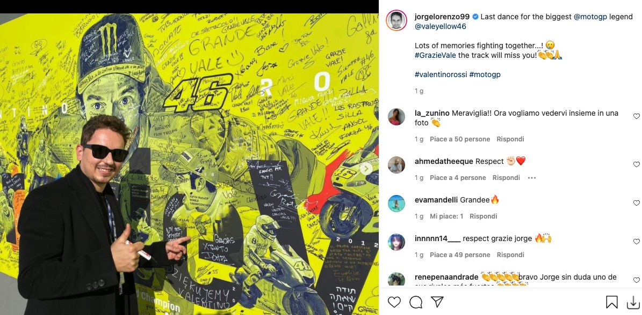Image resolution: width=642 pixels, height=315 pixels.
Task: Like the post with the heart icon
Action: (394, 302)
